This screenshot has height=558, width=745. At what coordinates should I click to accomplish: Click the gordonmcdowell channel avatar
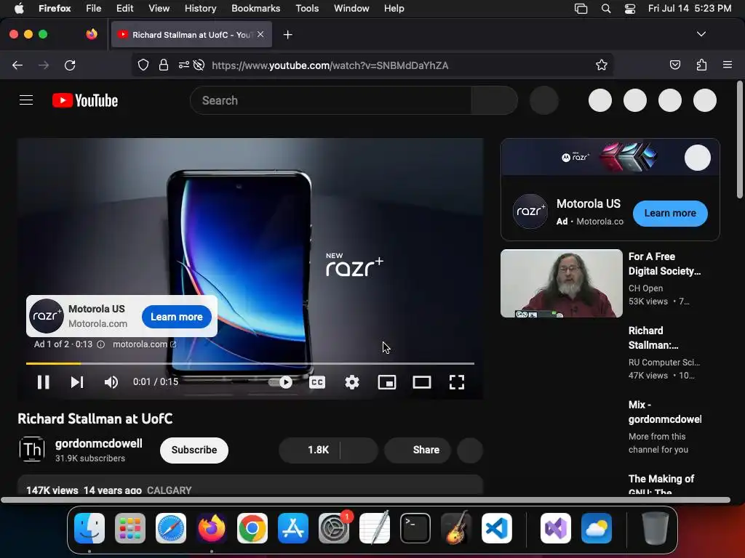point(32,449)
